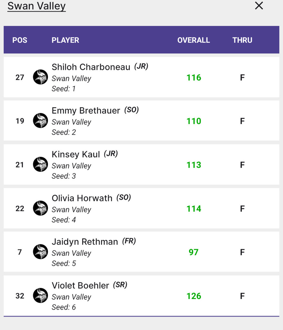Click Jaidyn Rethman's Viking team logo
This screenshot has height=330, width=283.
pyautogui.click(x=40, y=252)
